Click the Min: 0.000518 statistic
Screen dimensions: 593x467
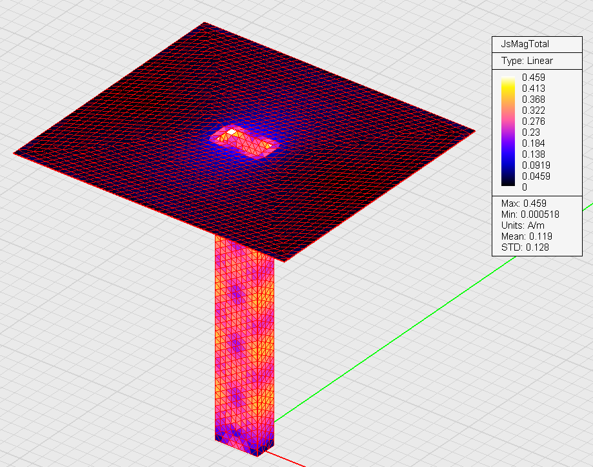530,214
